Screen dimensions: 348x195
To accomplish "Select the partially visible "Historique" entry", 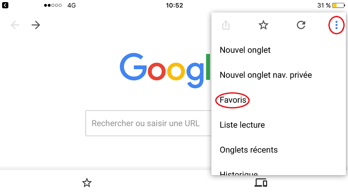I will pyautogui.click(x=239, y=173).
